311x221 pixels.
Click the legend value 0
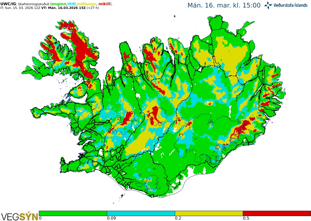click(40, 218)
